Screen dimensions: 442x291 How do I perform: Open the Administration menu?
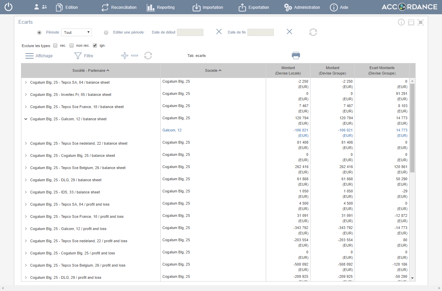click(x=302, y=7)
